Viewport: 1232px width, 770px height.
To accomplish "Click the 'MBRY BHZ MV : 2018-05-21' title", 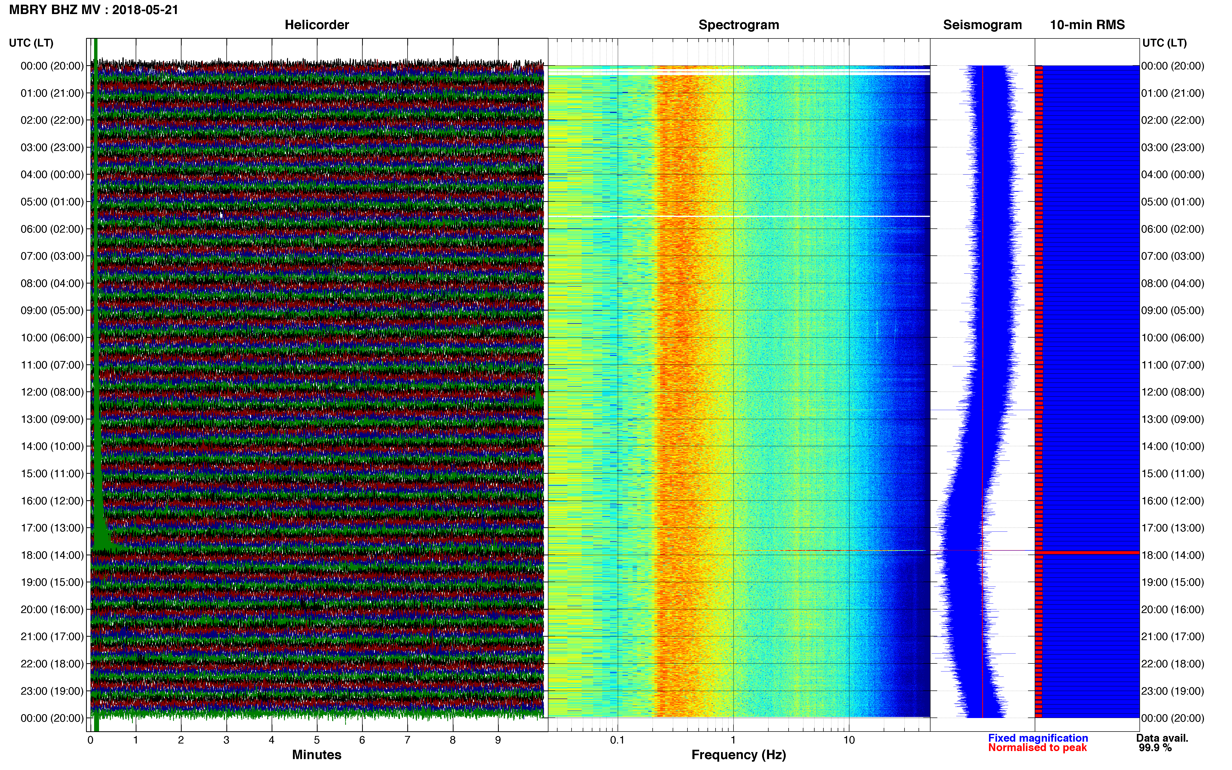I will [x=94, y=10].
